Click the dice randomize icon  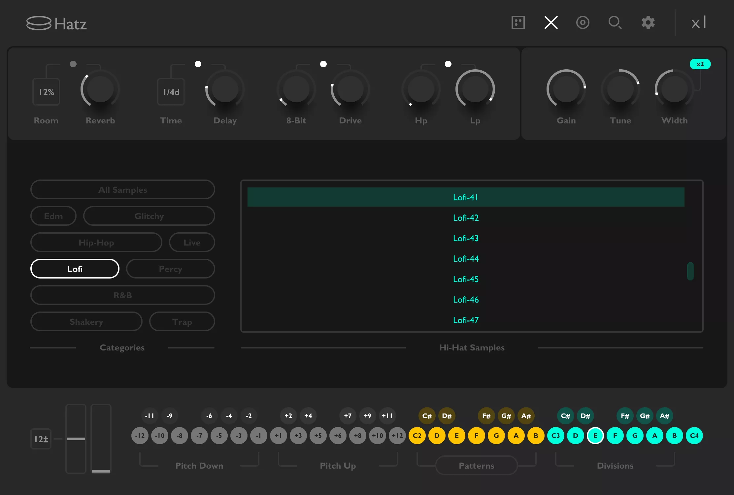point(517,22)
